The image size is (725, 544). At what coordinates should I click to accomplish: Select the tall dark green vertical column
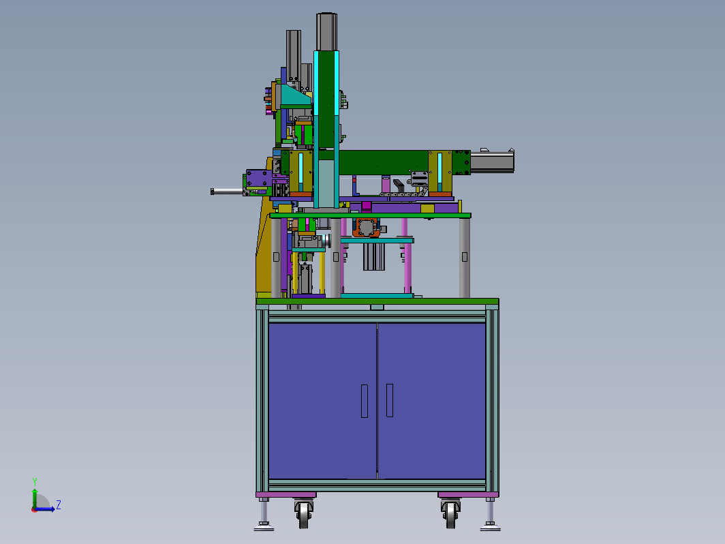326,100
